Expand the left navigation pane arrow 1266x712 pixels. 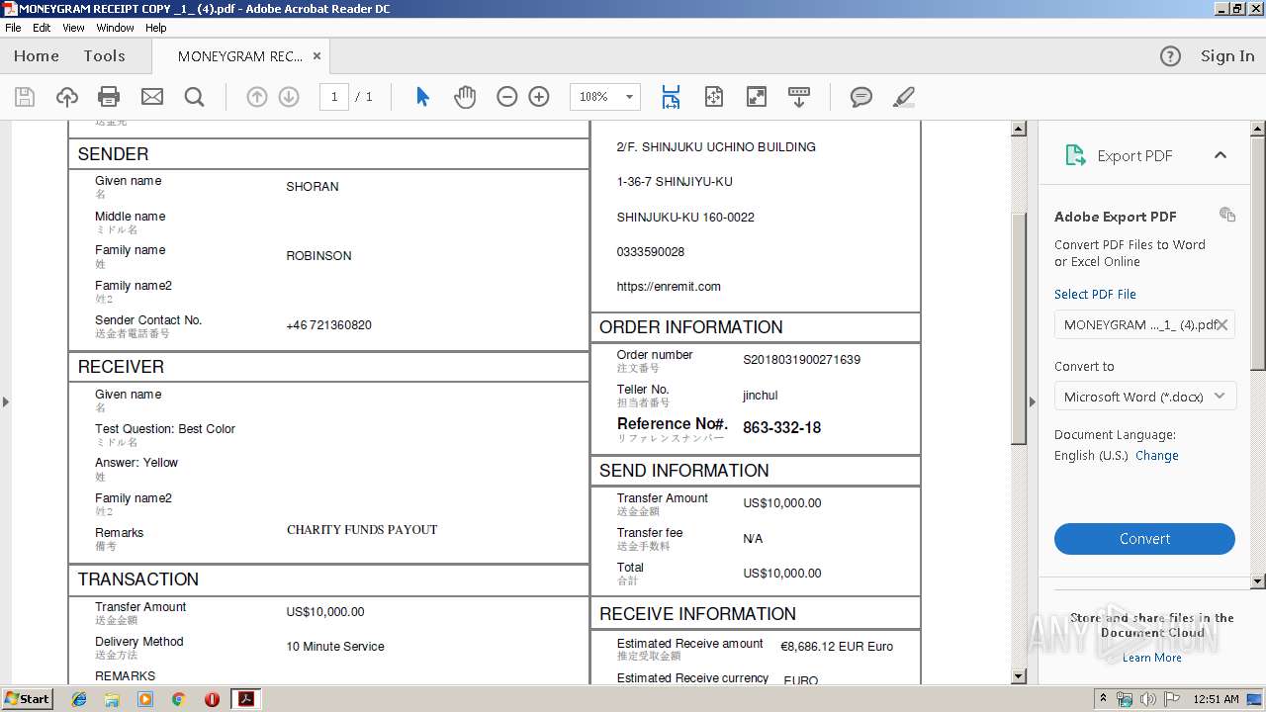click(6, 401)
